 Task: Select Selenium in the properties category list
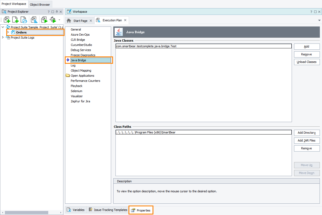click(77, 91)
